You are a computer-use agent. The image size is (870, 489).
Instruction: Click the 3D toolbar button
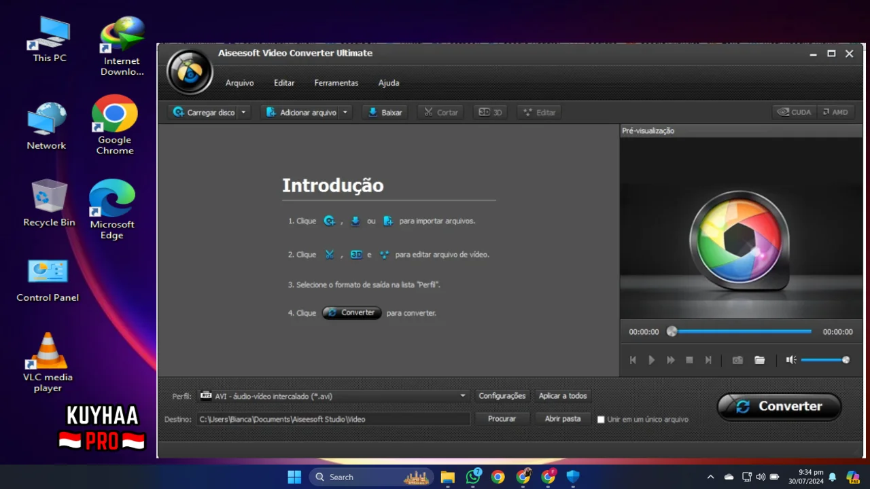point(490,112)
